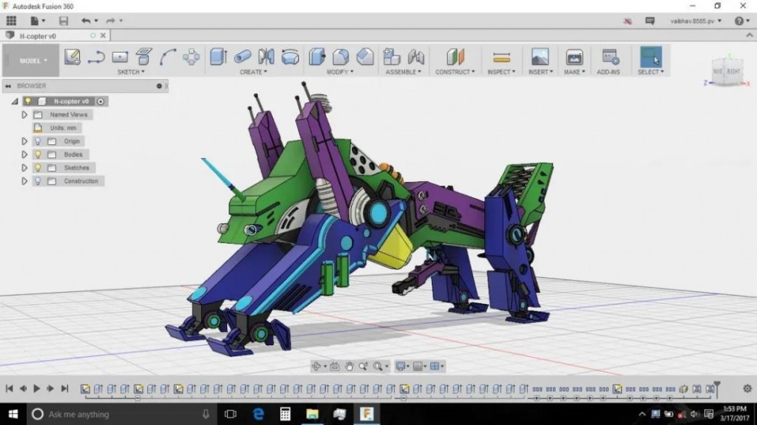Toggle the Origin visibility lightbulb
Screen dimensions: 757x425
coord(38,141)
